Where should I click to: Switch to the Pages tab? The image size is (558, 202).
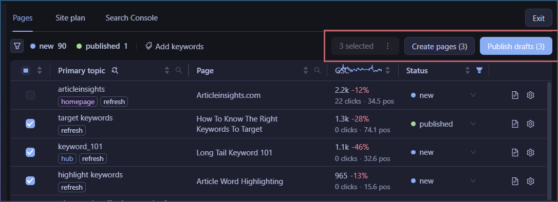(x=23, y=18)
